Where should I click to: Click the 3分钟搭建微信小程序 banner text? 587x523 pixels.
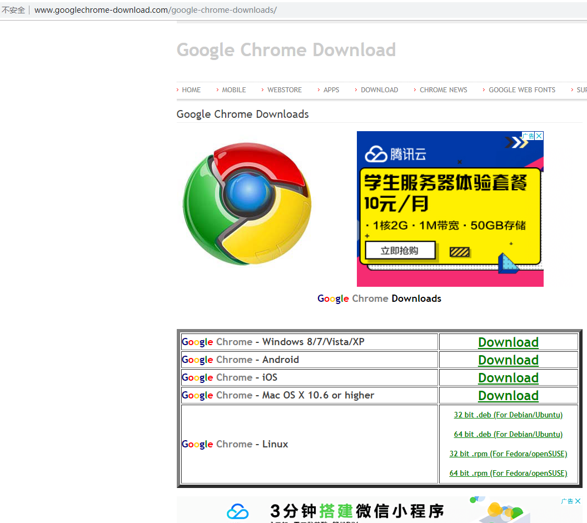(x=357, y=511)
